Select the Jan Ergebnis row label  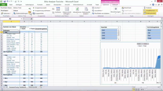[8, 52]
